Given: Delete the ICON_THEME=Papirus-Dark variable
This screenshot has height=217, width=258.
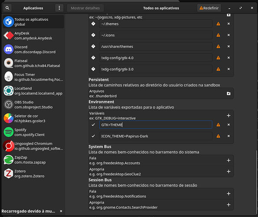Looking at the screenshot, I should click(x=229, y=136).
